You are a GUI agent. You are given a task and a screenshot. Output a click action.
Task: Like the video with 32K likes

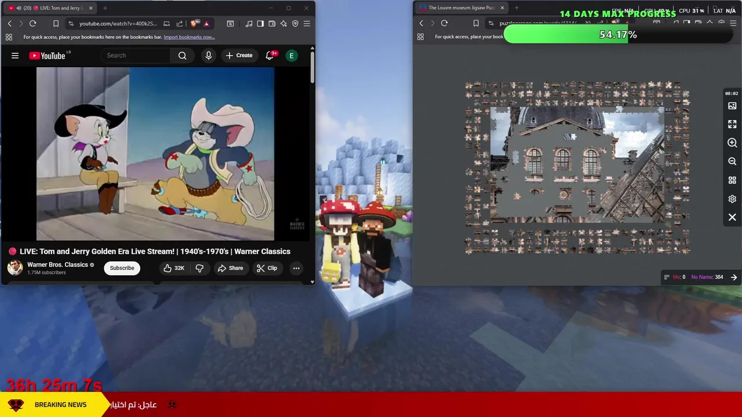173,268
